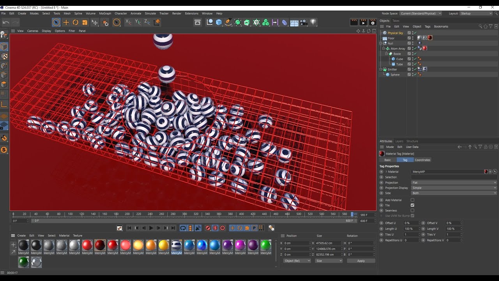Switch to the Takes tab
This screenshot has height=281, width=499.
pos(396,21)
